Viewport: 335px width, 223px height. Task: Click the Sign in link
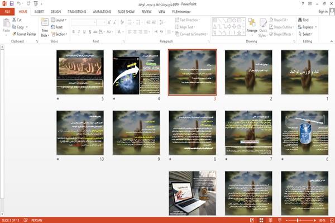(x=323, y=12)
